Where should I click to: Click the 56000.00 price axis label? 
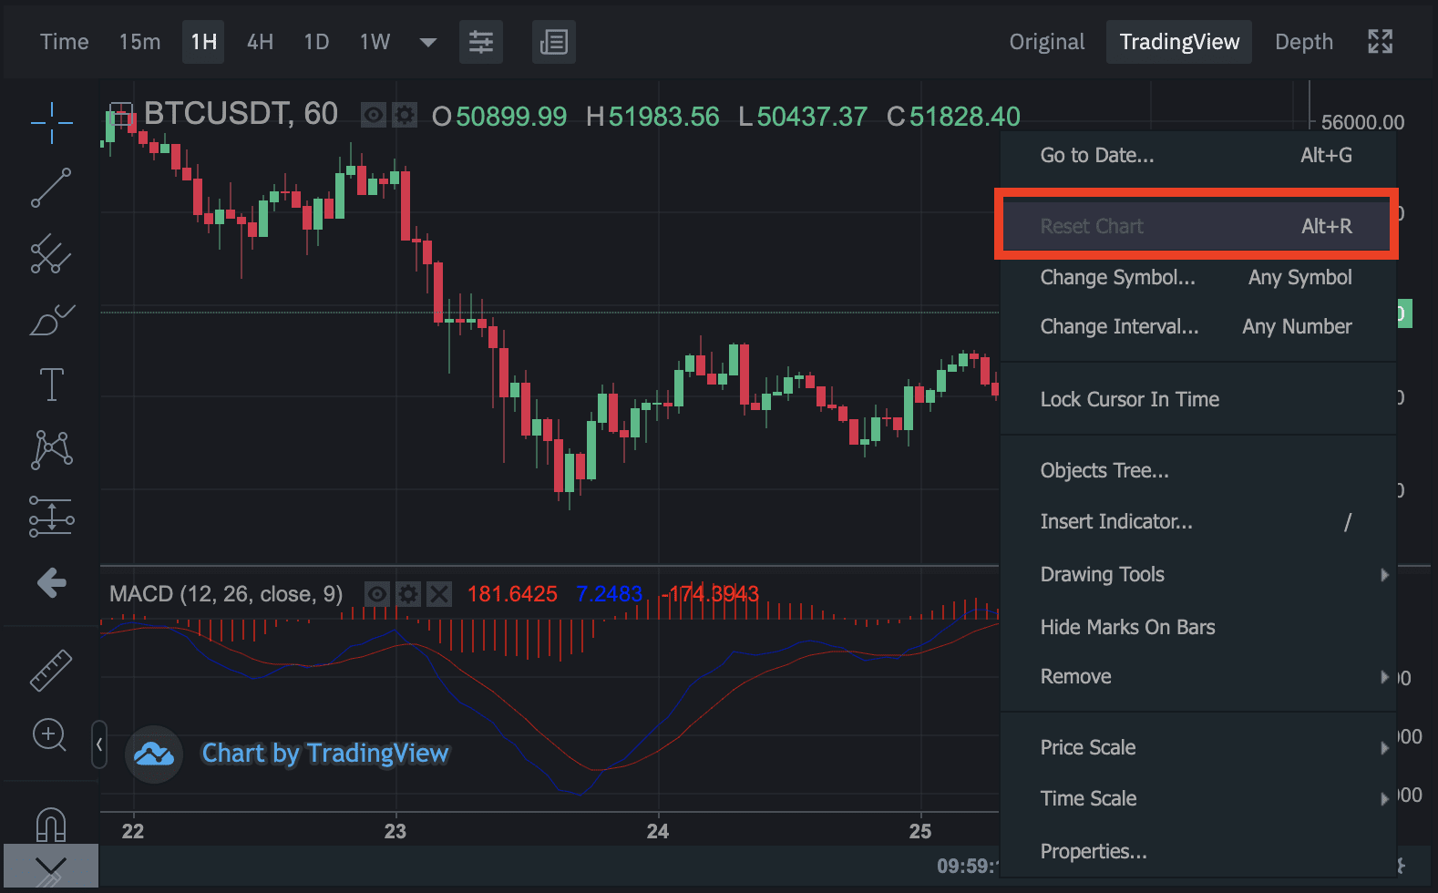(1362, 122)
